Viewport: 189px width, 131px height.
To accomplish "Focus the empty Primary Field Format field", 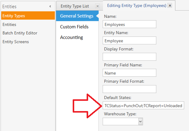I will pos(129,89).
